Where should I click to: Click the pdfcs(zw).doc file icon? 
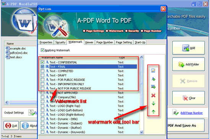7,53
